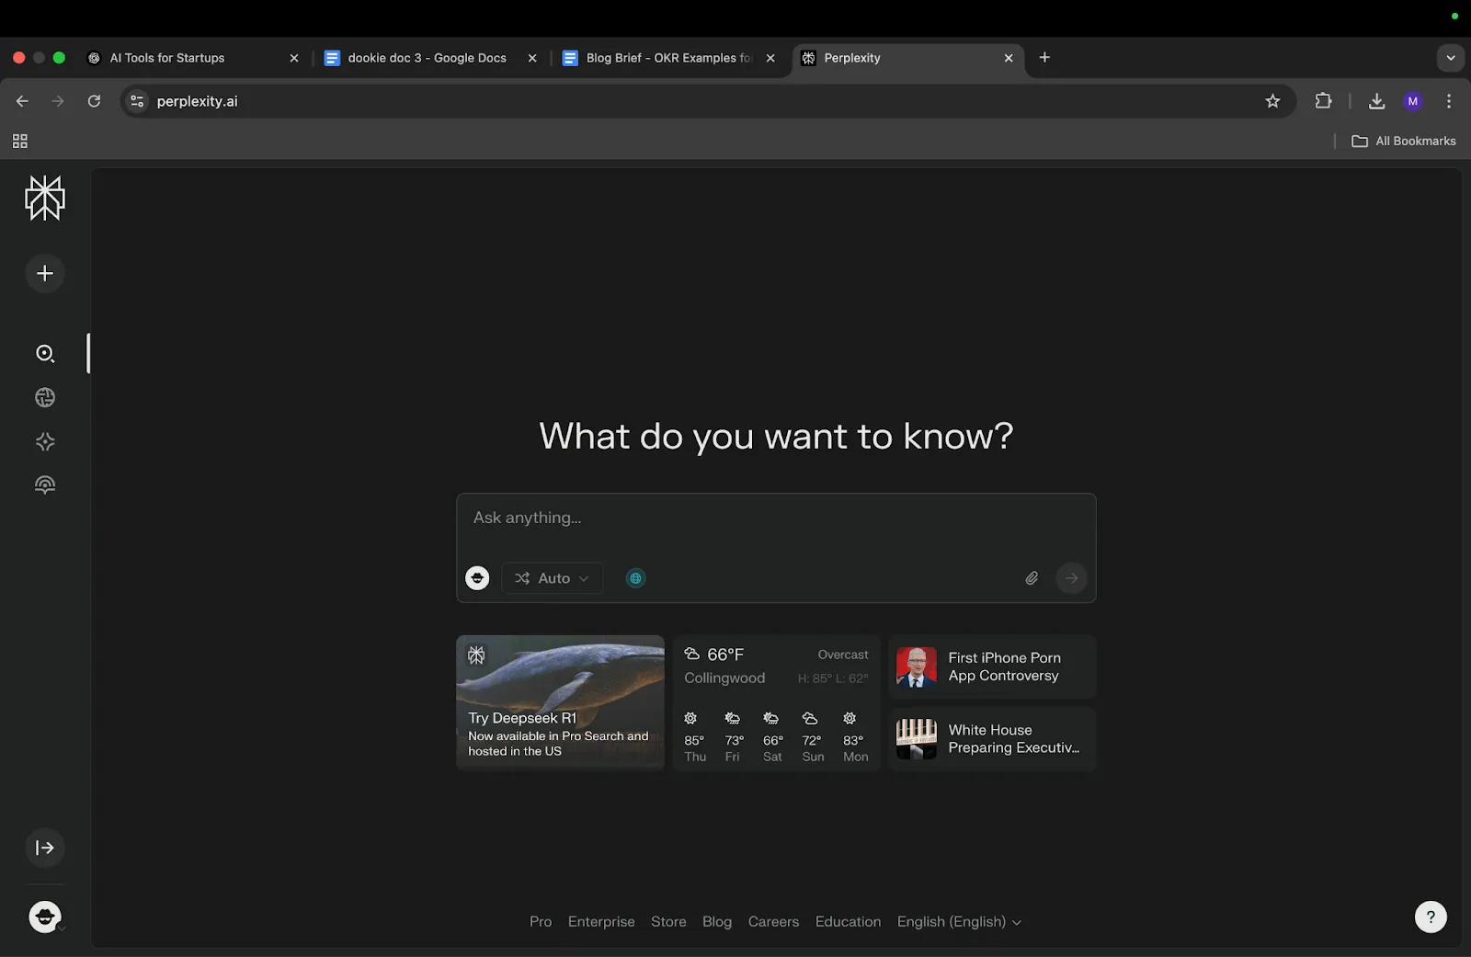Open the Discover globe icon in sidebar

pos(45,397)
